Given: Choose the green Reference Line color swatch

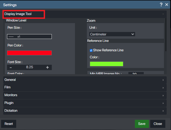Looking at the screenshot, I should [x=107, y=64].
